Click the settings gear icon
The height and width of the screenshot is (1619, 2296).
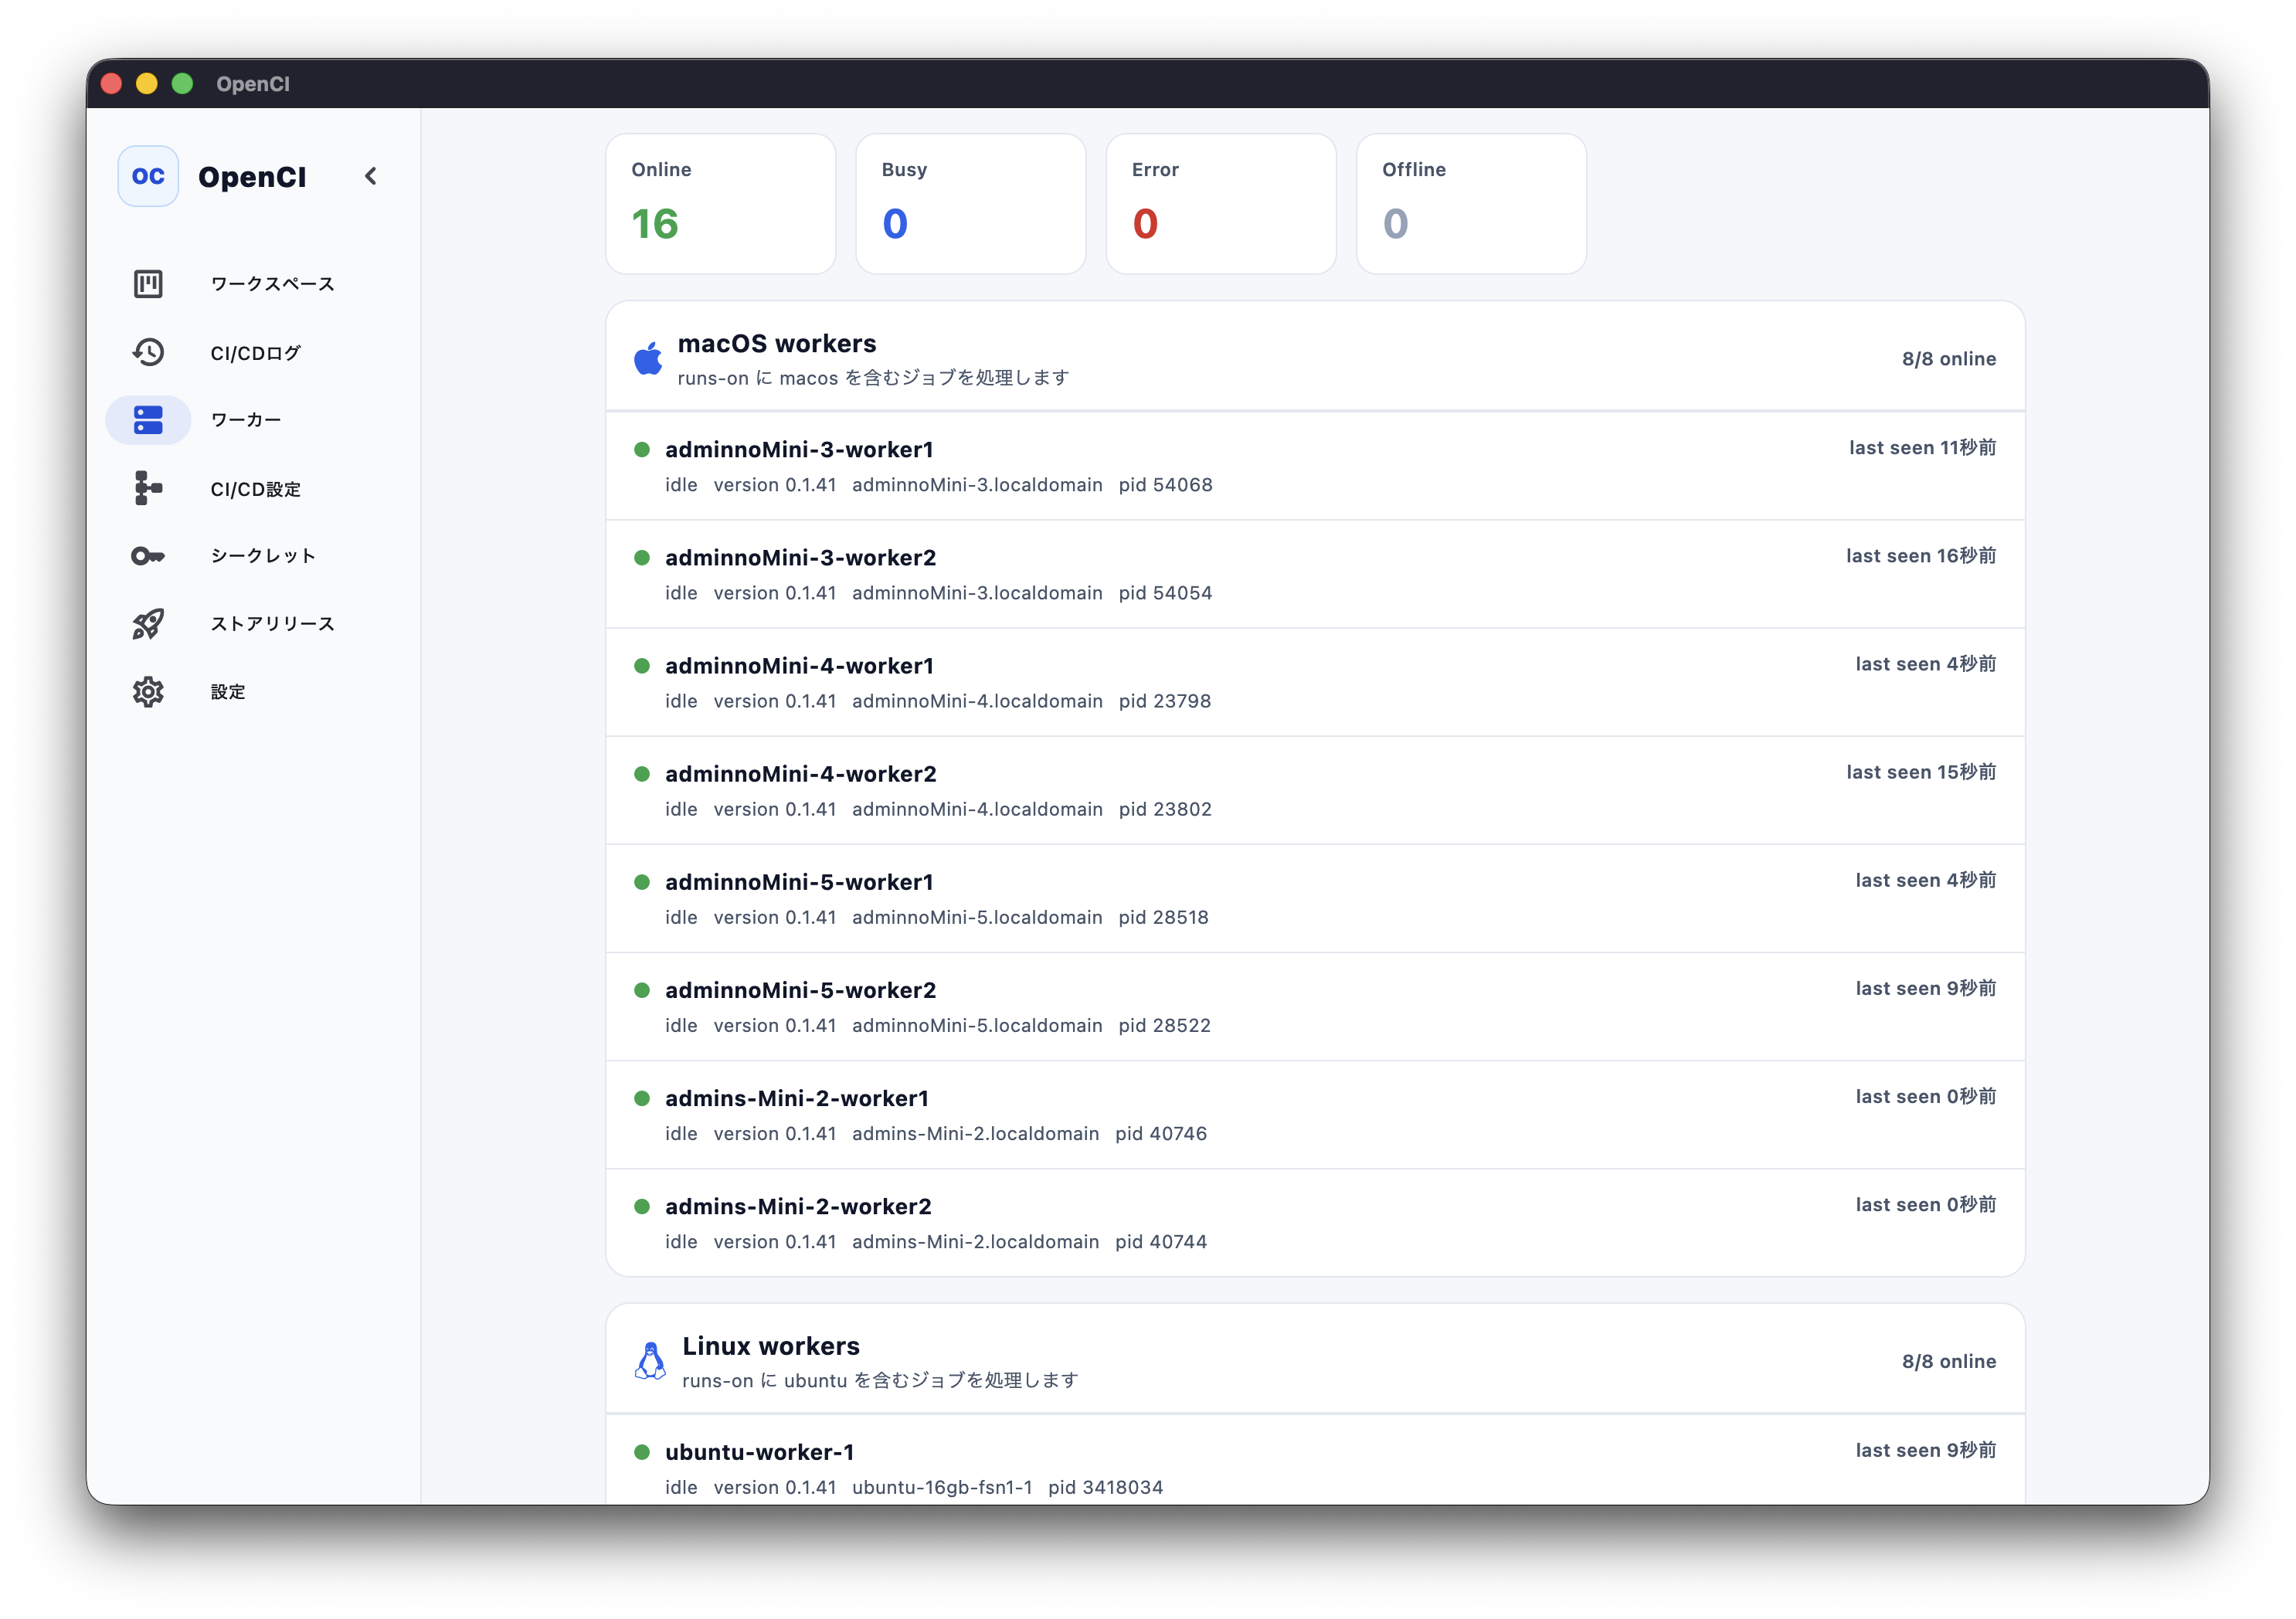click(x=148, y=692)
